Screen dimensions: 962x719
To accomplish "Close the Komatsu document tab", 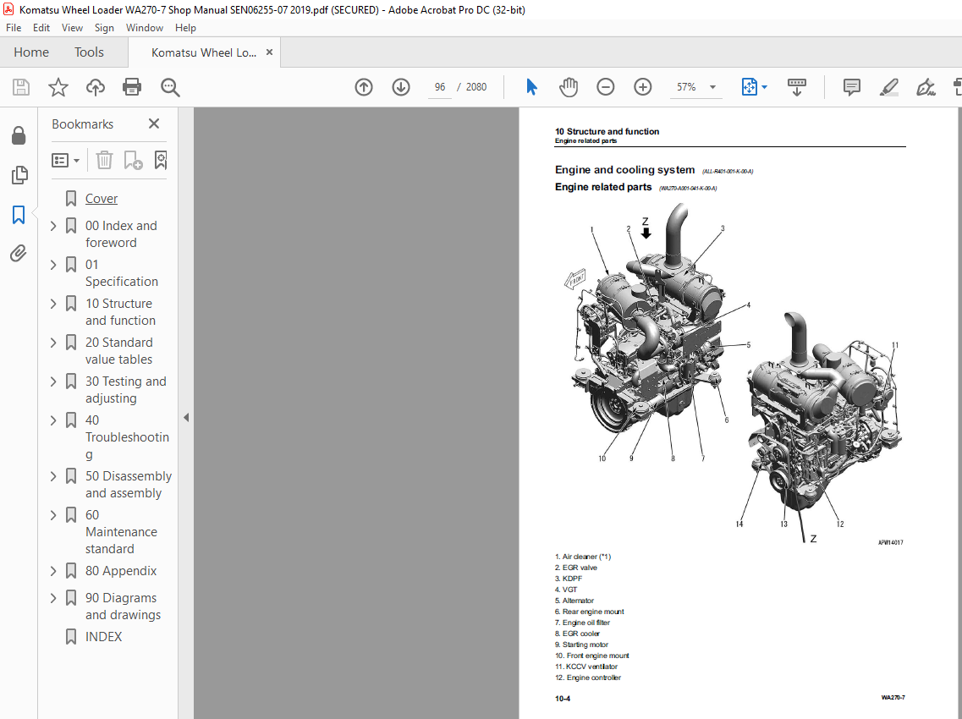I will (x=269, y=52).
